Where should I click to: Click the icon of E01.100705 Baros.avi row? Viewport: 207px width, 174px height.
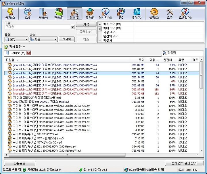(x=10, y=146)
